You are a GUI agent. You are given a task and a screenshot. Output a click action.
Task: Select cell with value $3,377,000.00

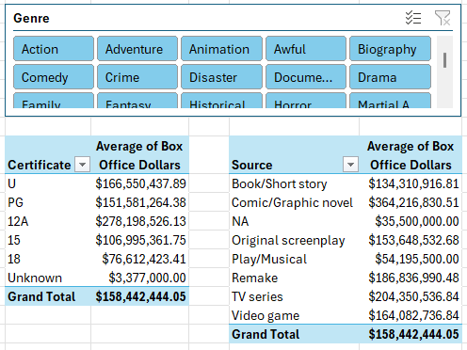140,278
